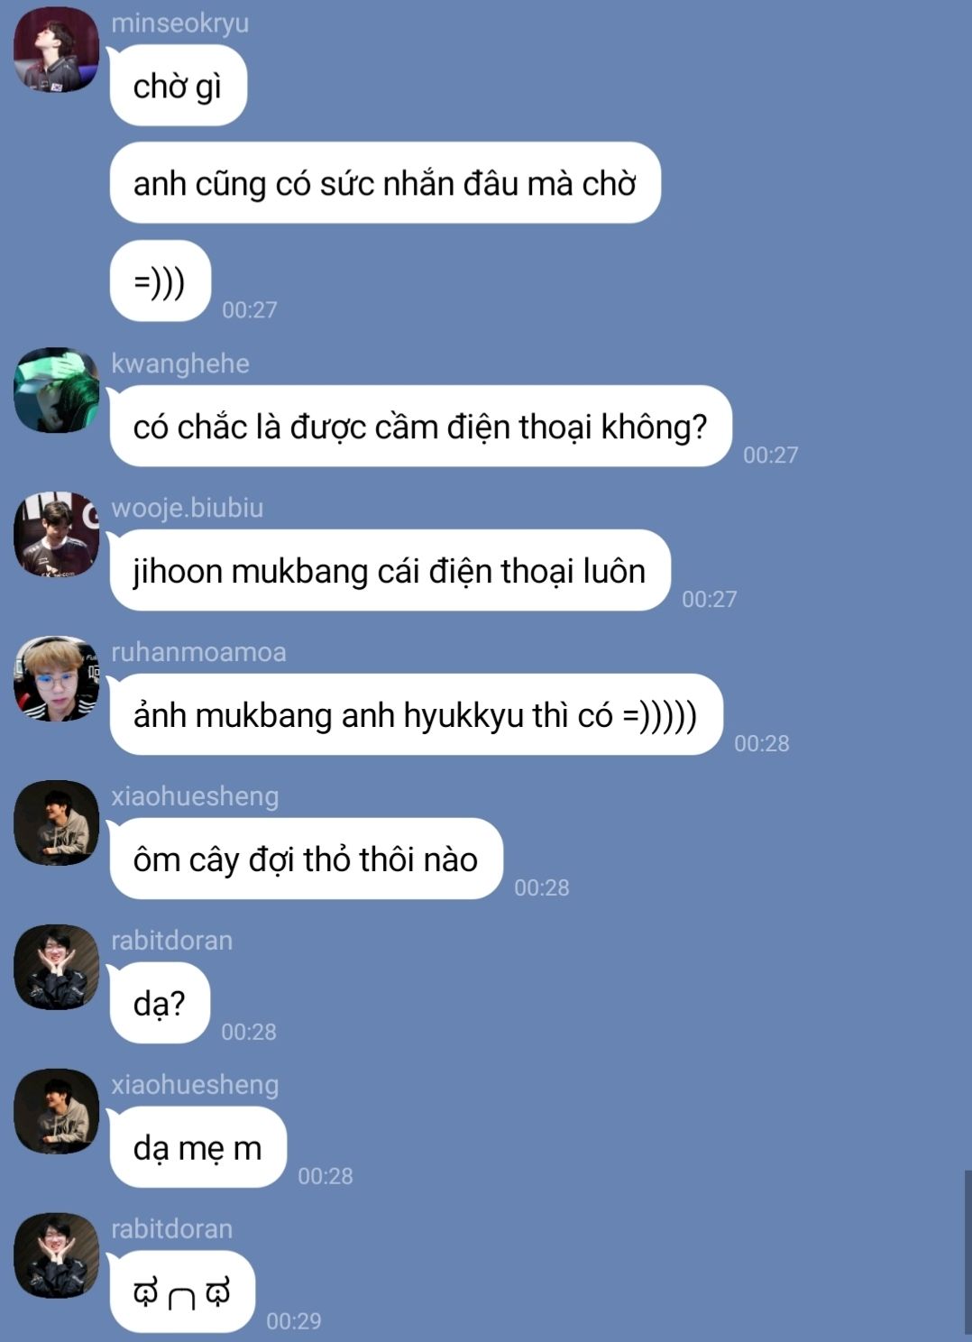Tap message 'jihoon mukbang cái điện thoại luôn'

tap(390, 571)
